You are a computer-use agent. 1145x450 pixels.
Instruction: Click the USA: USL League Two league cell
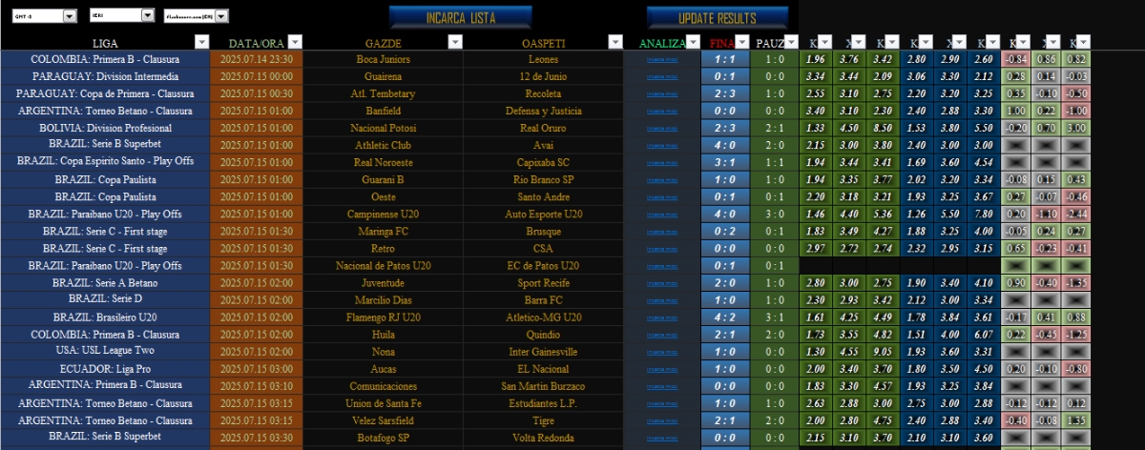tap(105, 352)
